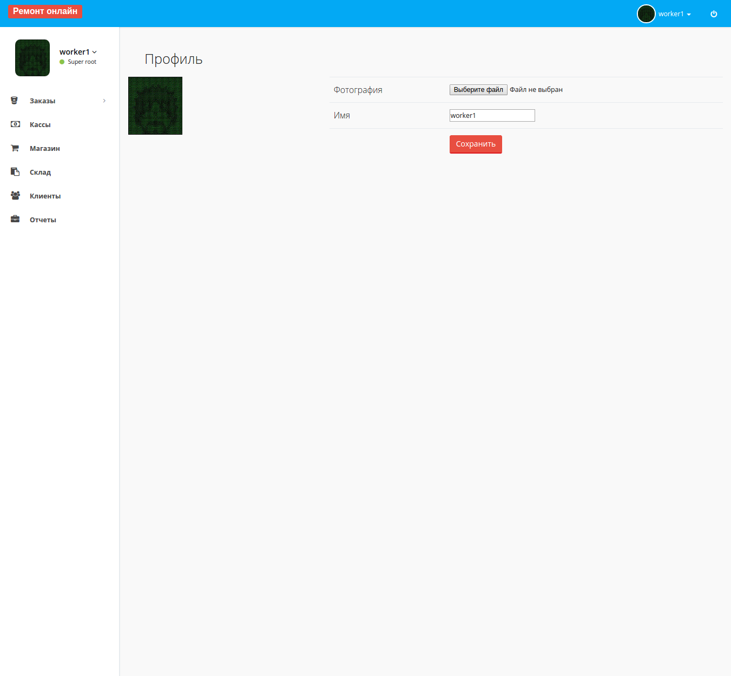731x676 pixels.
Task: Open the worker1 dropdown in top bar
Action: (675, 14)
